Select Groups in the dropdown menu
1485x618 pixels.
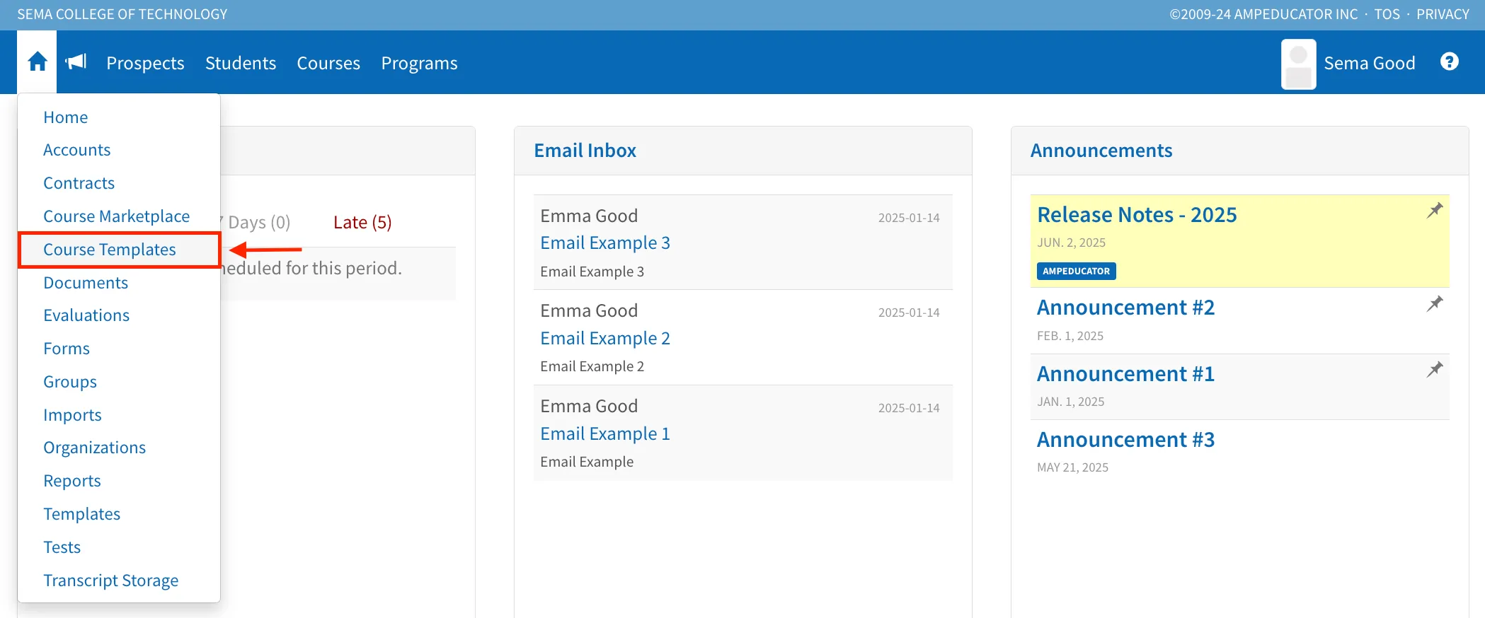70,382
